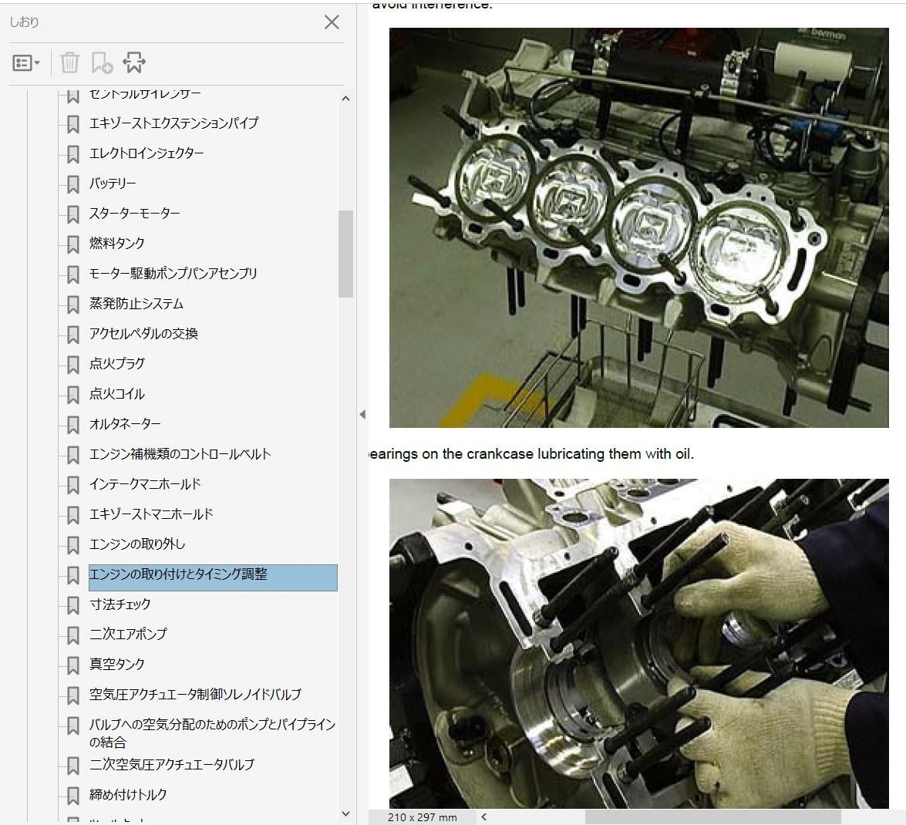The width and height of the screenshot is (906, 825).
Task: Click the find current bookmark icon
Action: (133, 63)
